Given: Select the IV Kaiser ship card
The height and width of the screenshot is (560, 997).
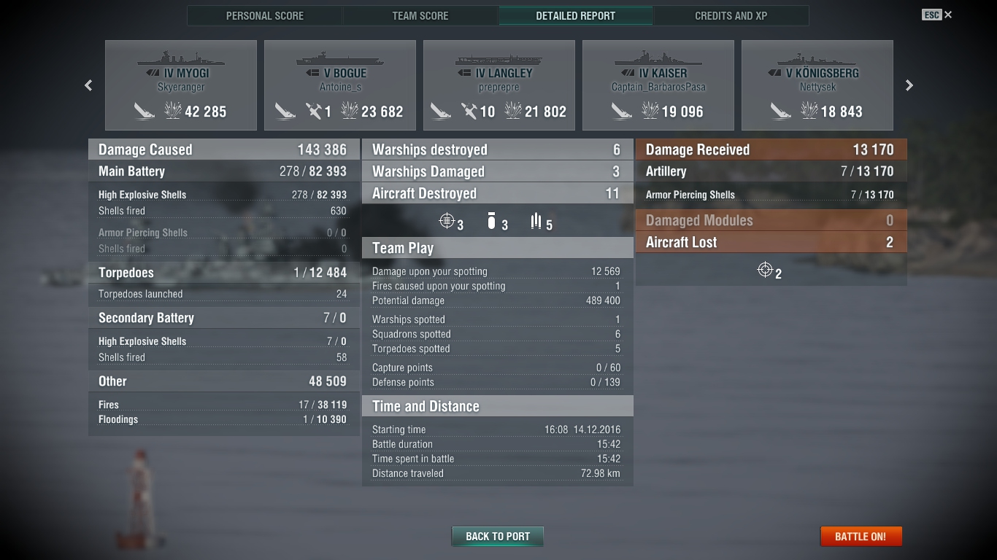Looking at the screenshot, I should (x=658, y=85).
